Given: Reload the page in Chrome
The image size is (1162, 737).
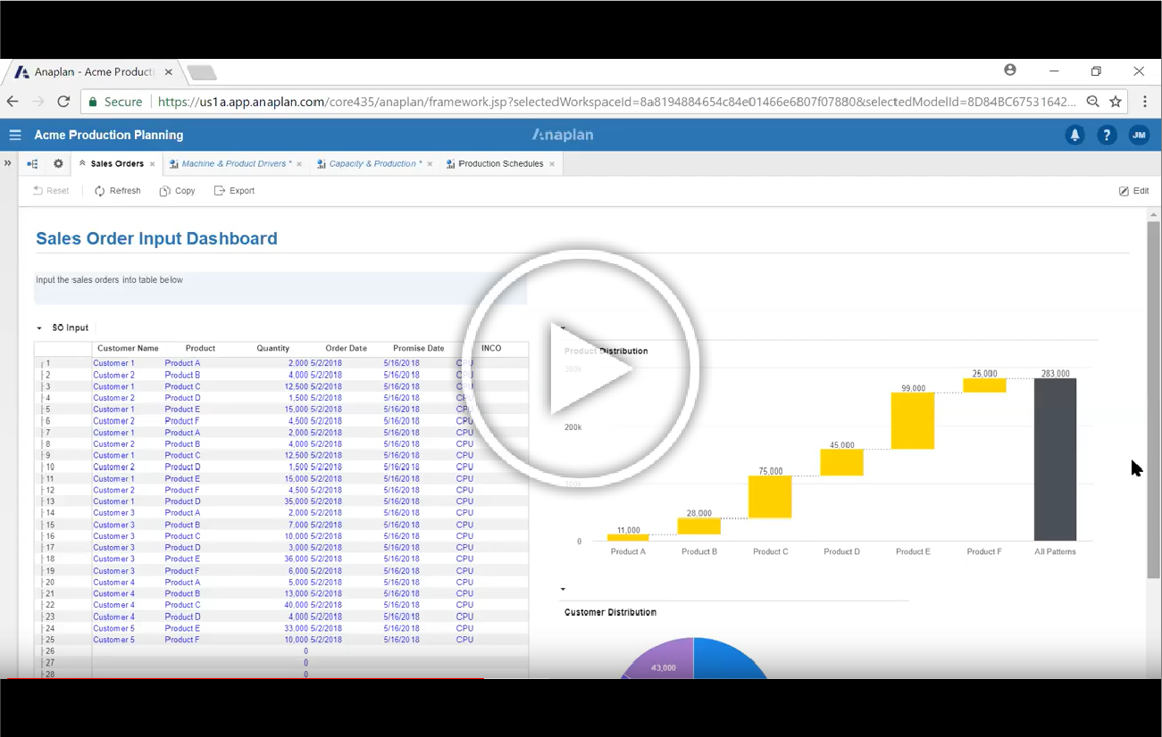Looking at the screenshot, I should click(63, 102).
